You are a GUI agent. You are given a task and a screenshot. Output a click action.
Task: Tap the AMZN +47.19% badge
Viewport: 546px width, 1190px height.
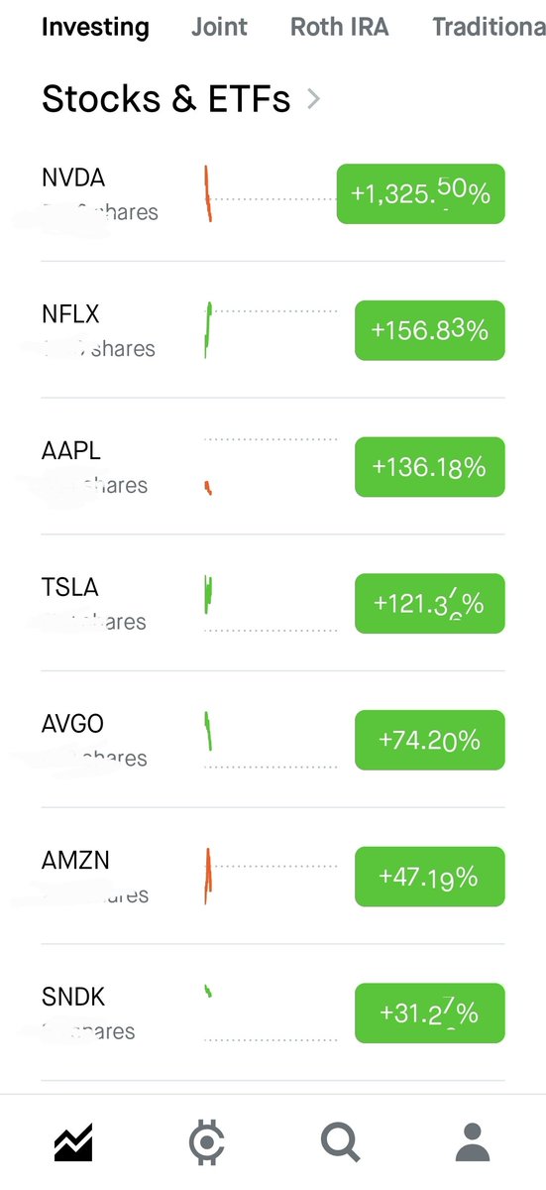[x=430, y=876]
